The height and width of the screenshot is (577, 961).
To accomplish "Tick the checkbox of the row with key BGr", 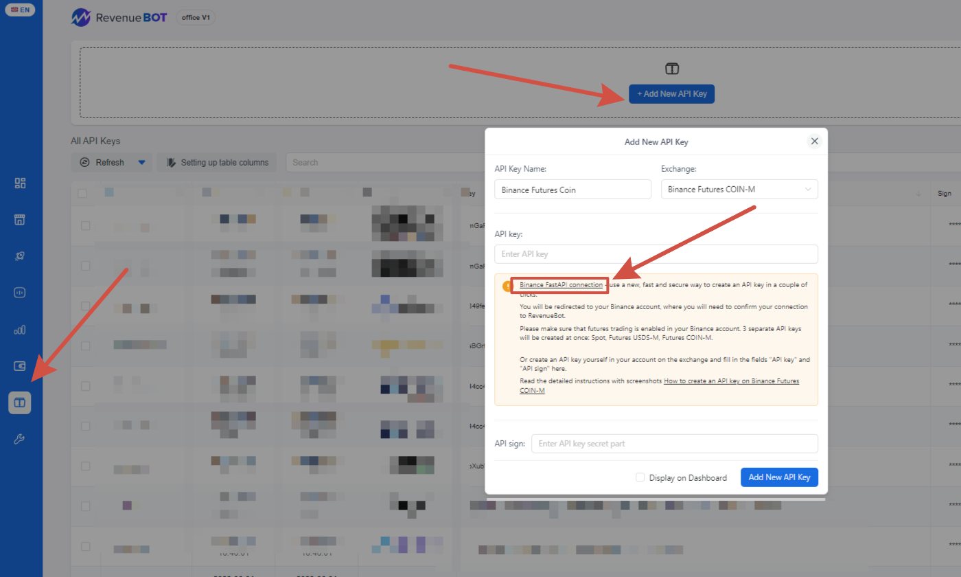I will [x=85, y=346].
